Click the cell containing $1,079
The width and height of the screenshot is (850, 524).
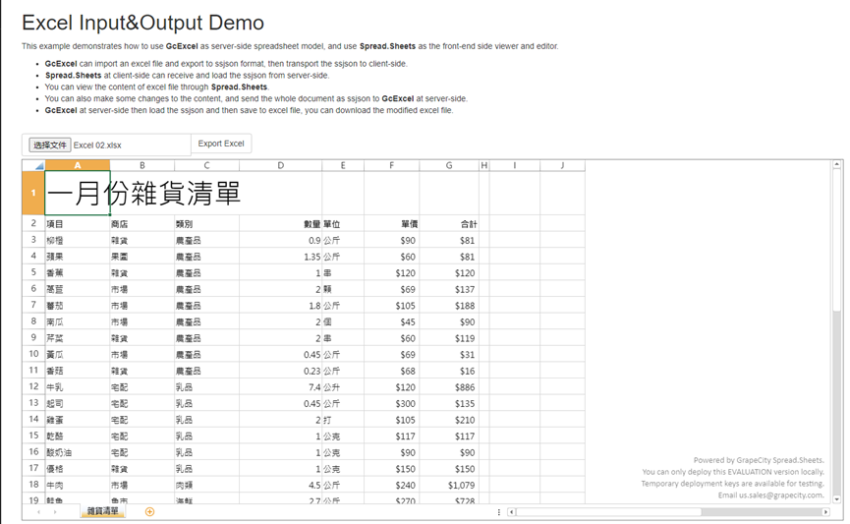click(x=449, y=485)
